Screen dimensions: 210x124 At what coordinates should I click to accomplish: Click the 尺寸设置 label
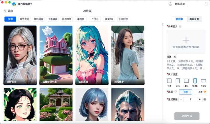click(x=173, y=75)
